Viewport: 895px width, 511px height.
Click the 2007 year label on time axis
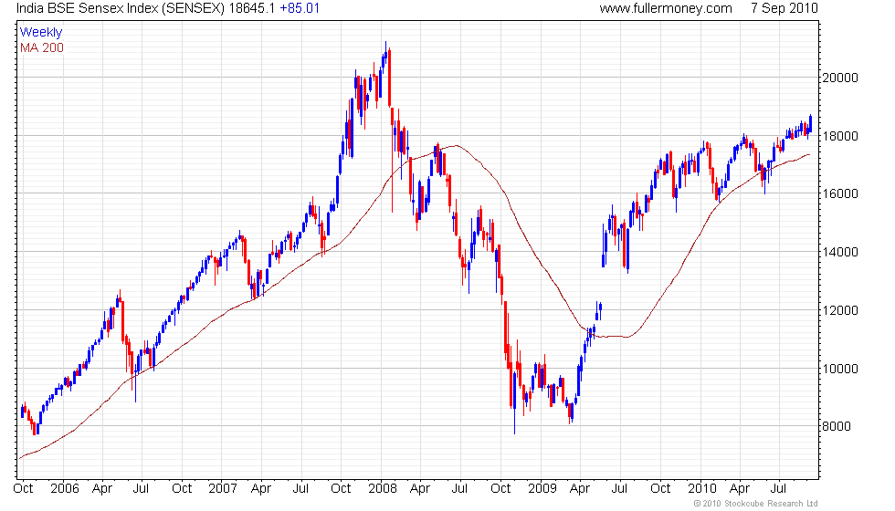pos(223,488)
